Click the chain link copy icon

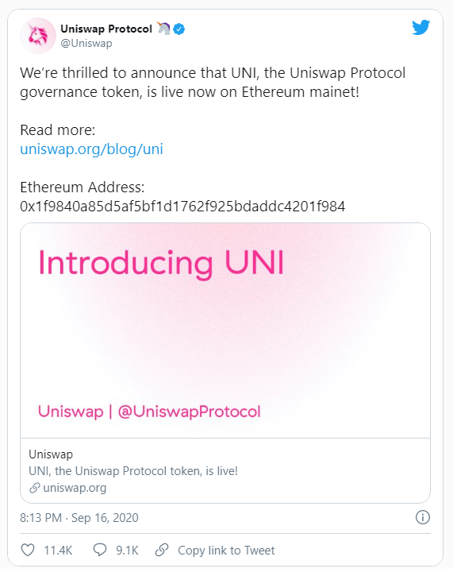coord(162,550)
